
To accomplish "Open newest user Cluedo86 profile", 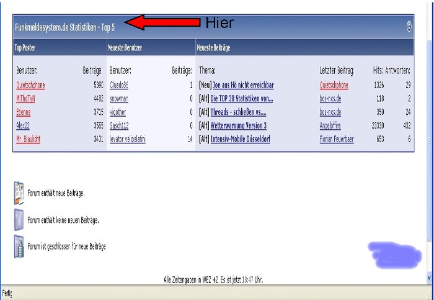I will tap(118, 85).
